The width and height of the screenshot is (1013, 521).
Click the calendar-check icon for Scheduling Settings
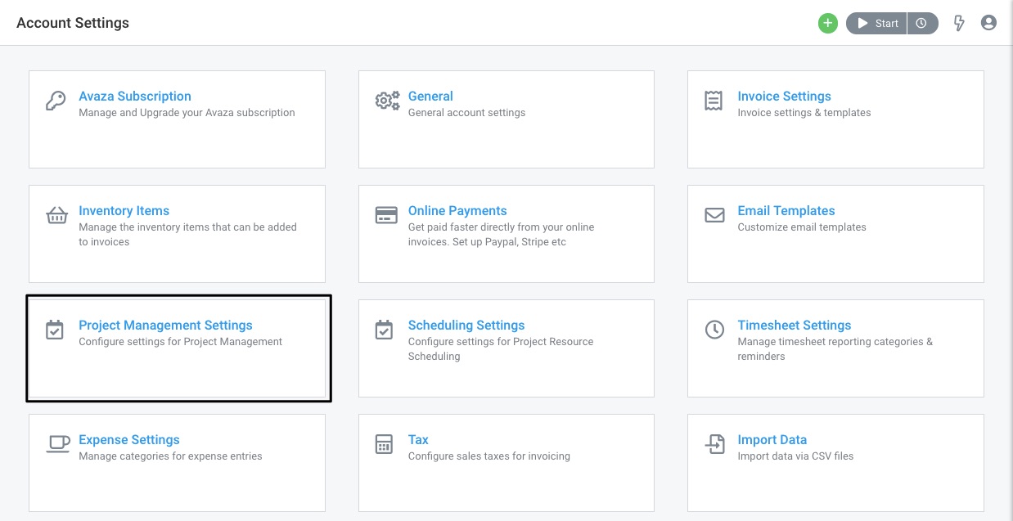[x=384, y=330]
